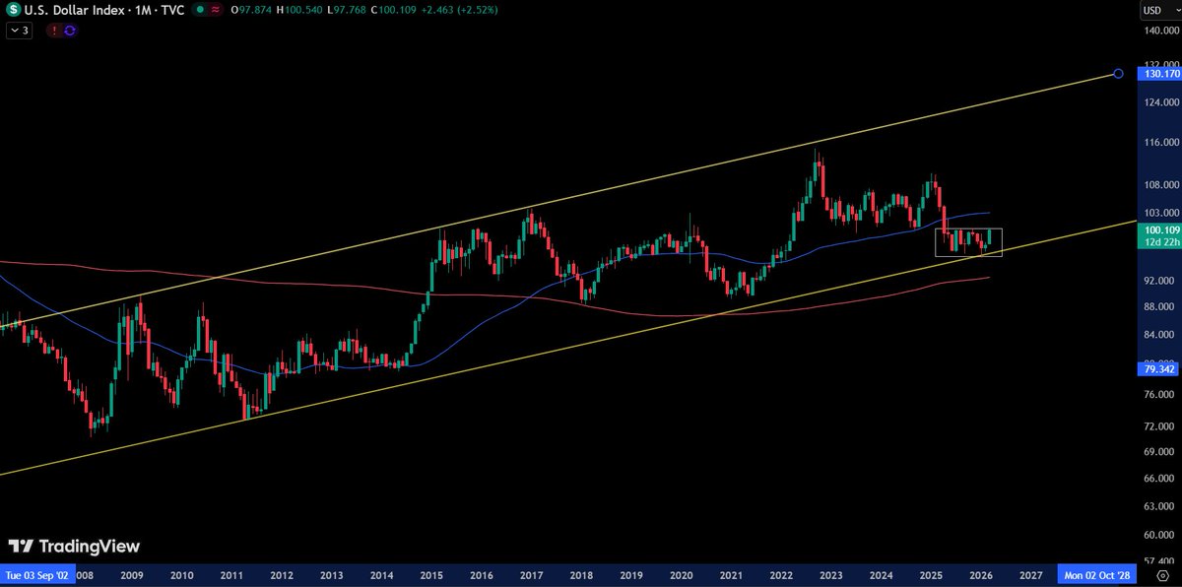Click the green market status dot
1182x587 pixels.
tap(199, 10)
